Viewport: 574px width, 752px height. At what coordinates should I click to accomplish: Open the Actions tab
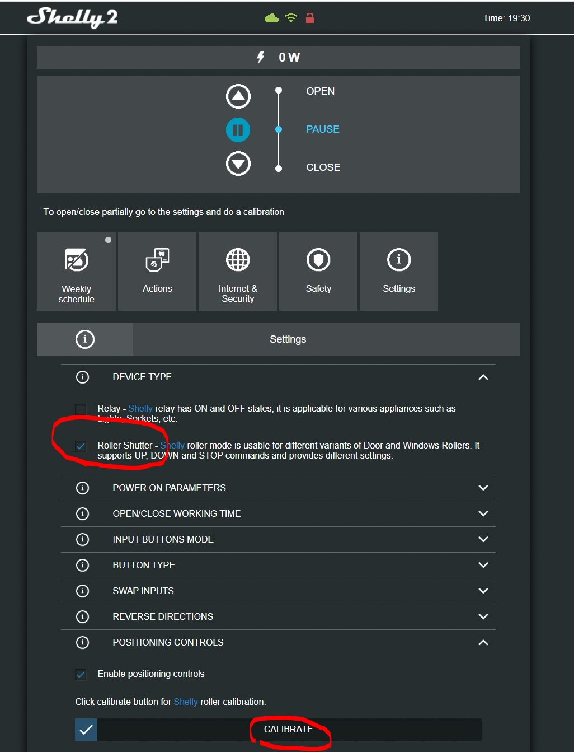point(157,272)
